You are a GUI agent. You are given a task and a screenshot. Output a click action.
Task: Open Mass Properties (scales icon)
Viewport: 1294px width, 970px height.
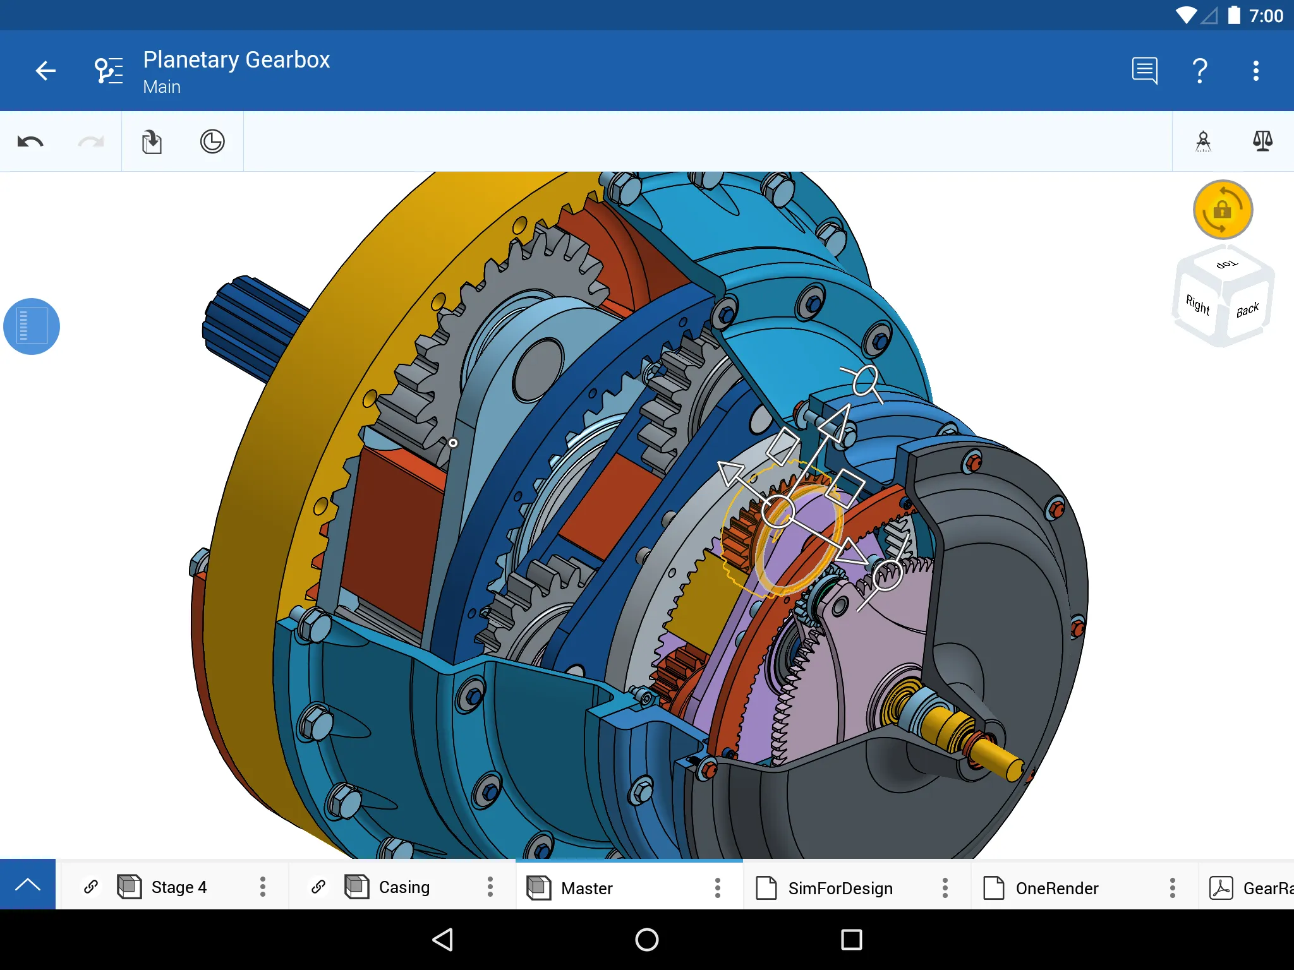click(x=1261, y=141)
